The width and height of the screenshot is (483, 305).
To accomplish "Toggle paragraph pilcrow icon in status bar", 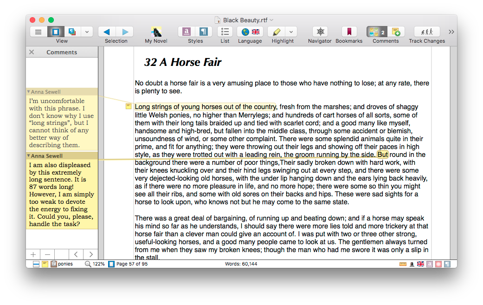I will (447, 264).
